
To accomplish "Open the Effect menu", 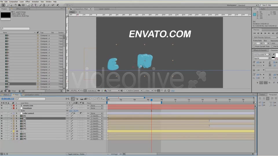I will pyautogui.click(x=28, y=2).
